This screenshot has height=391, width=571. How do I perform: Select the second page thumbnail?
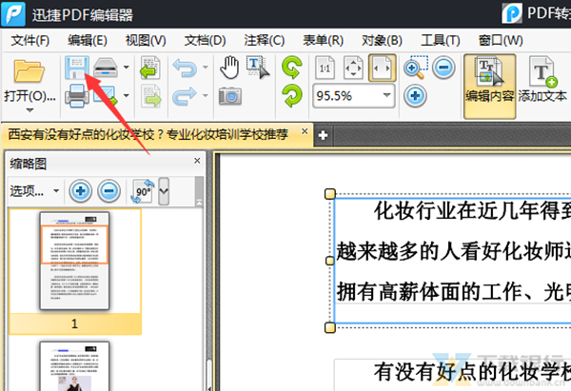tap(74, 366)
